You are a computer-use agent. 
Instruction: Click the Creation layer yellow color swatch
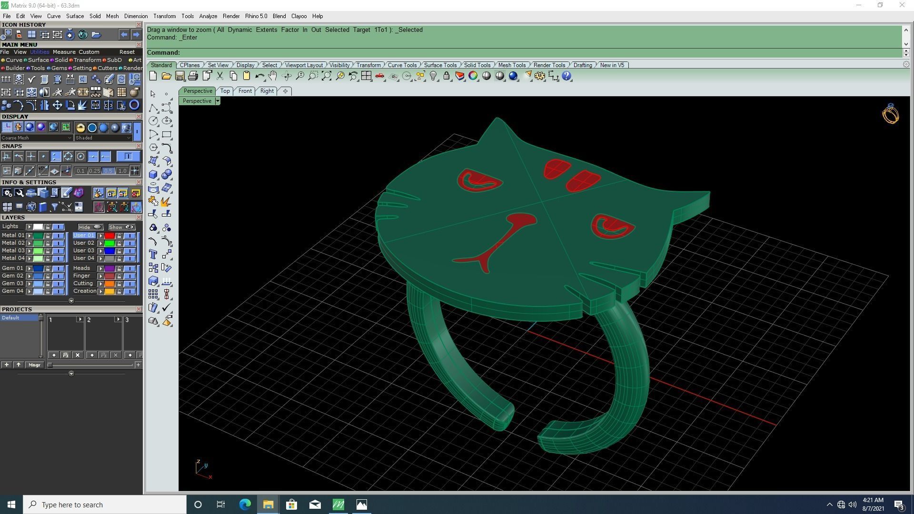click(x=109, y=291)
